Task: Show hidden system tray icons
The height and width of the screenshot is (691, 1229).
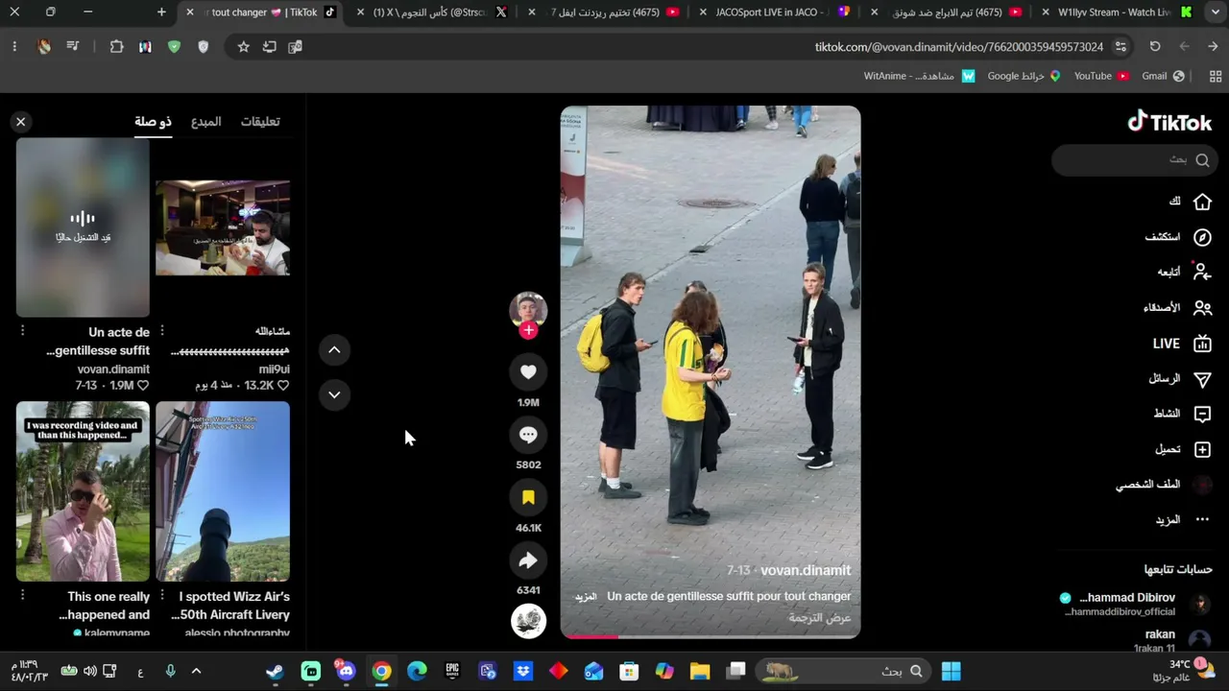Action: click(196, 671)
